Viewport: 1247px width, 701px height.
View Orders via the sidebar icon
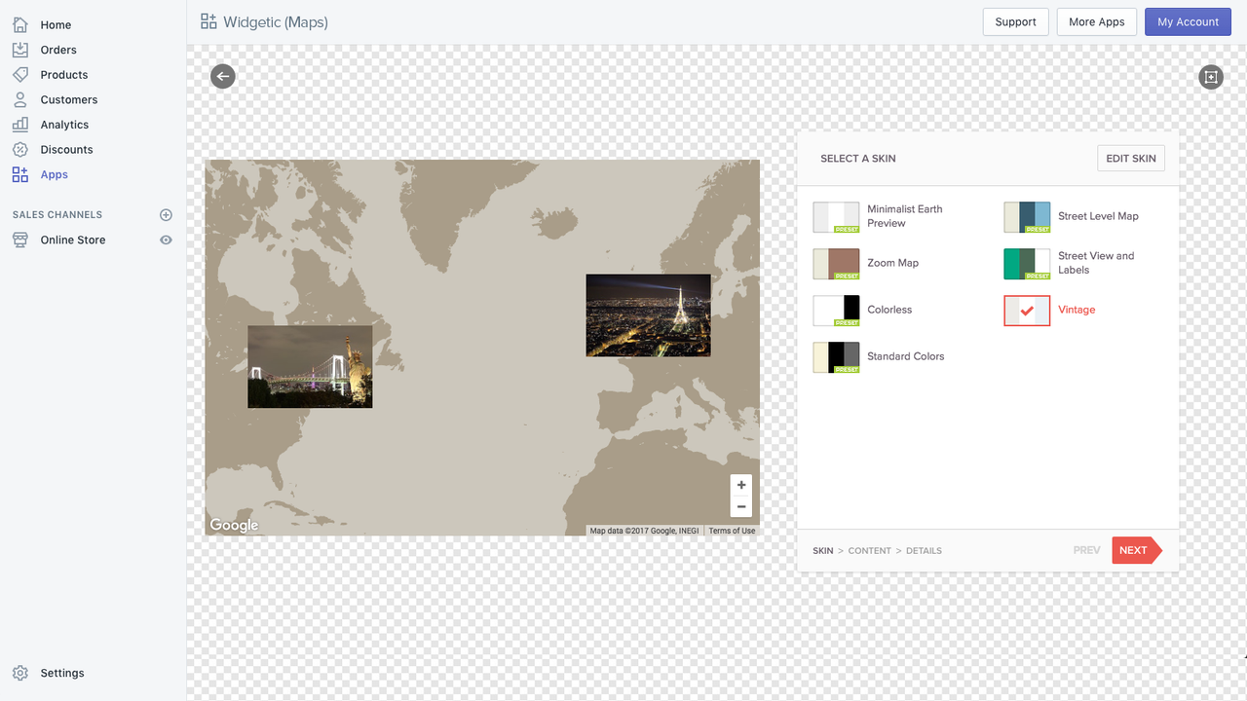(21, 49)
